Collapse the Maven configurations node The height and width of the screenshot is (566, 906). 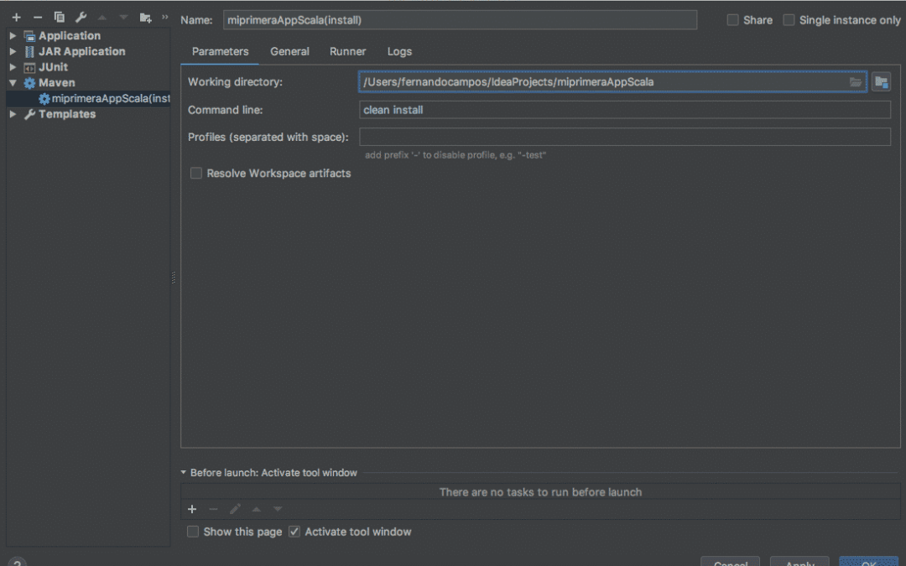point(13,83)
